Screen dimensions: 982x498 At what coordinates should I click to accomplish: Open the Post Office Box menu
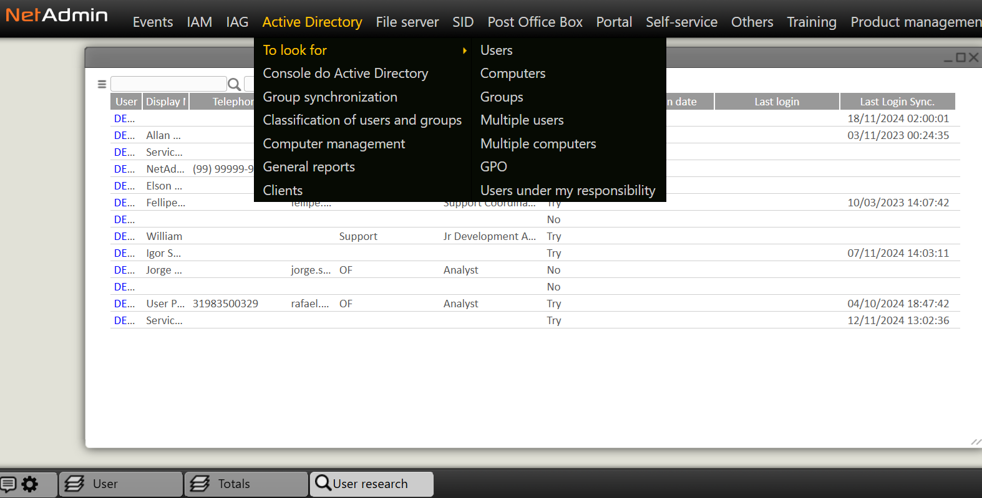click(x=535, y=22)
